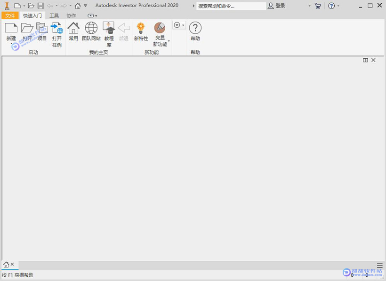Click status bar text 按 F1 获得帮助
Viewport: 386px width, 281px height.
17,275
